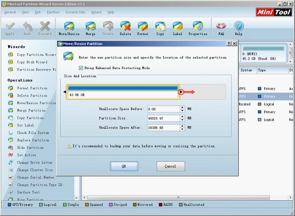Choose Change Partition Type ID operation
The width and height of the screenshot is (295, 216).
pyautogui.click(x=35, y=185)
